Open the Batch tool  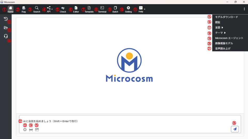pyautogui.click(x=115, y=9)
